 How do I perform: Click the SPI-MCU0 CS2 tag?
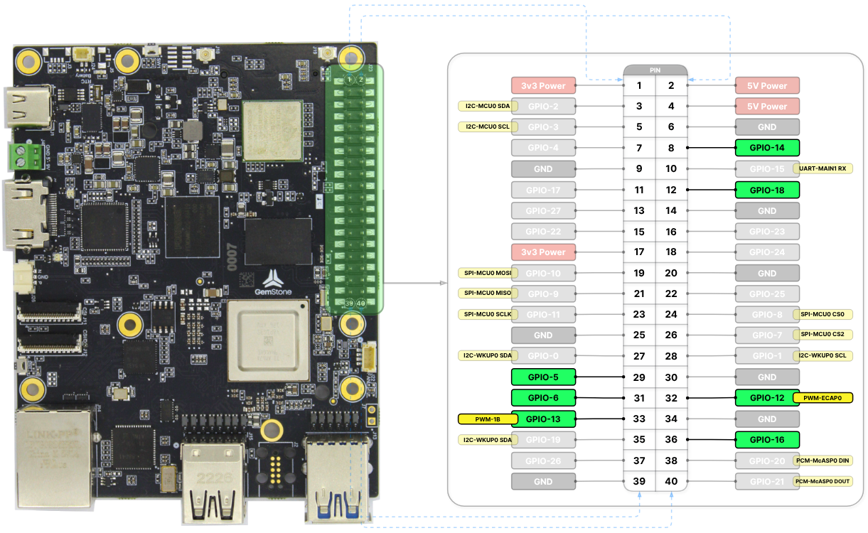coord(823,335)
